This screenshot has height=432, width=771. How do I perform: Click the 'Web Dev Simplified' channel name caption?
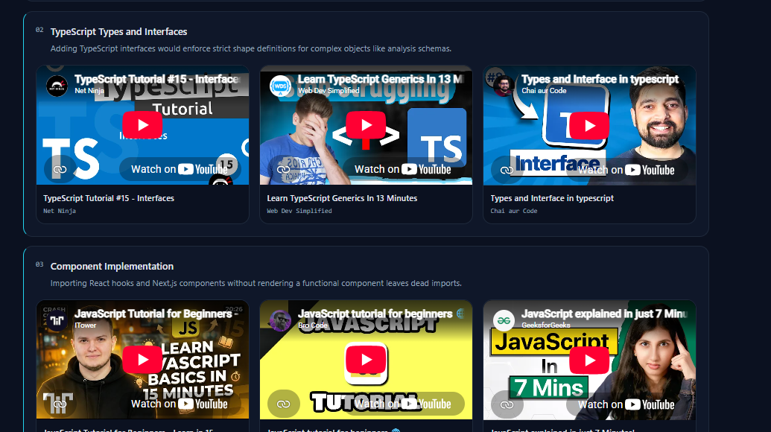click(x=299, y=211)
